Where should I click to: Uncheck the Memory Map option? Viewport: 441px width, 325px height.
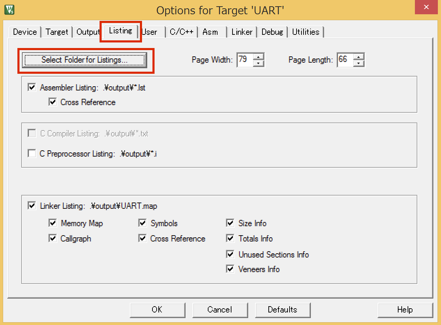coord(53,223)
